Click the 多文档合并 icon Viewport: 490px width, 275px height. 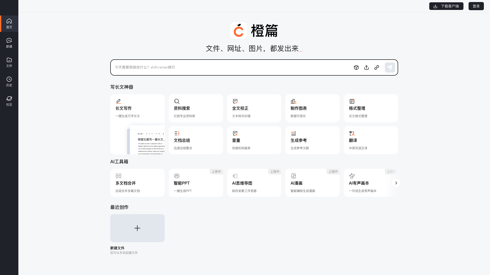point(118,176)
